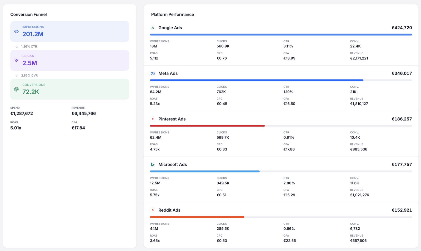
Task: Click Microsoft Ads spend €177,757
Action: coord(402,164)
